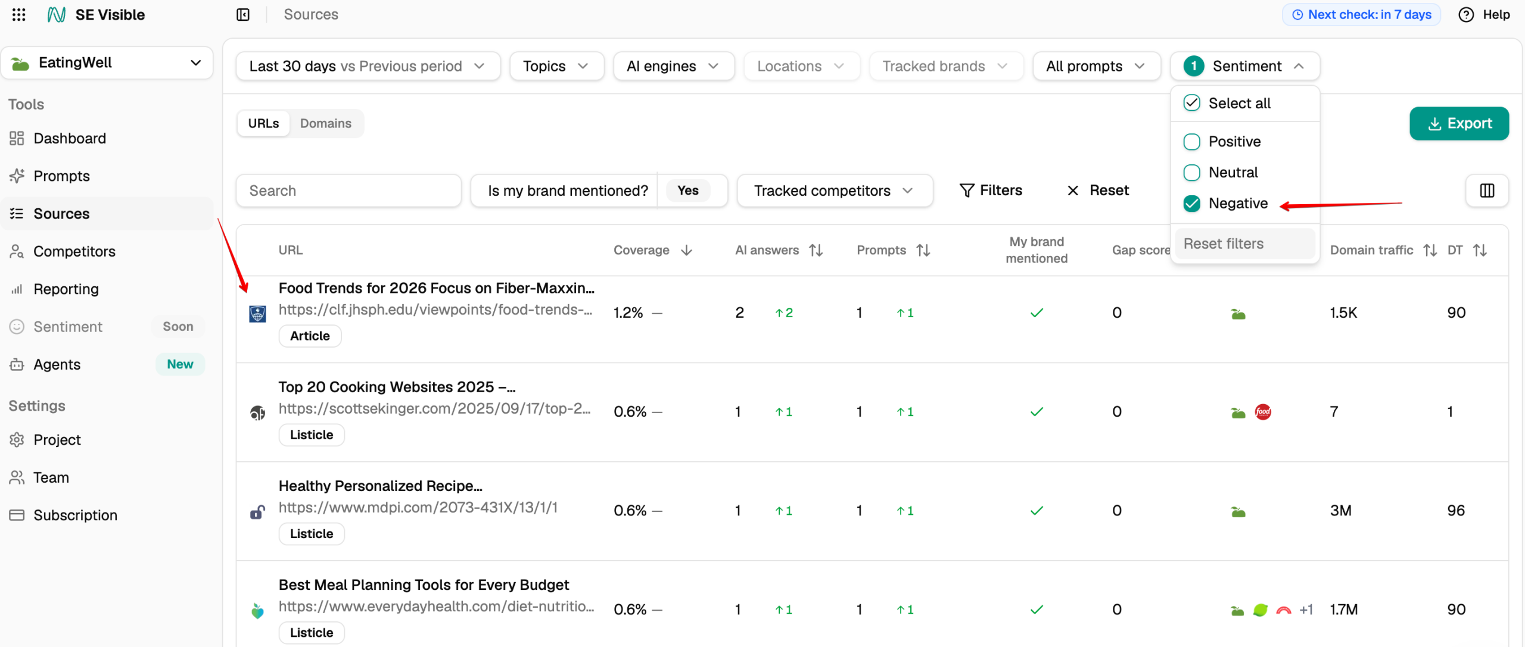Open the Last 30 days period dropdown

(368, 66)
